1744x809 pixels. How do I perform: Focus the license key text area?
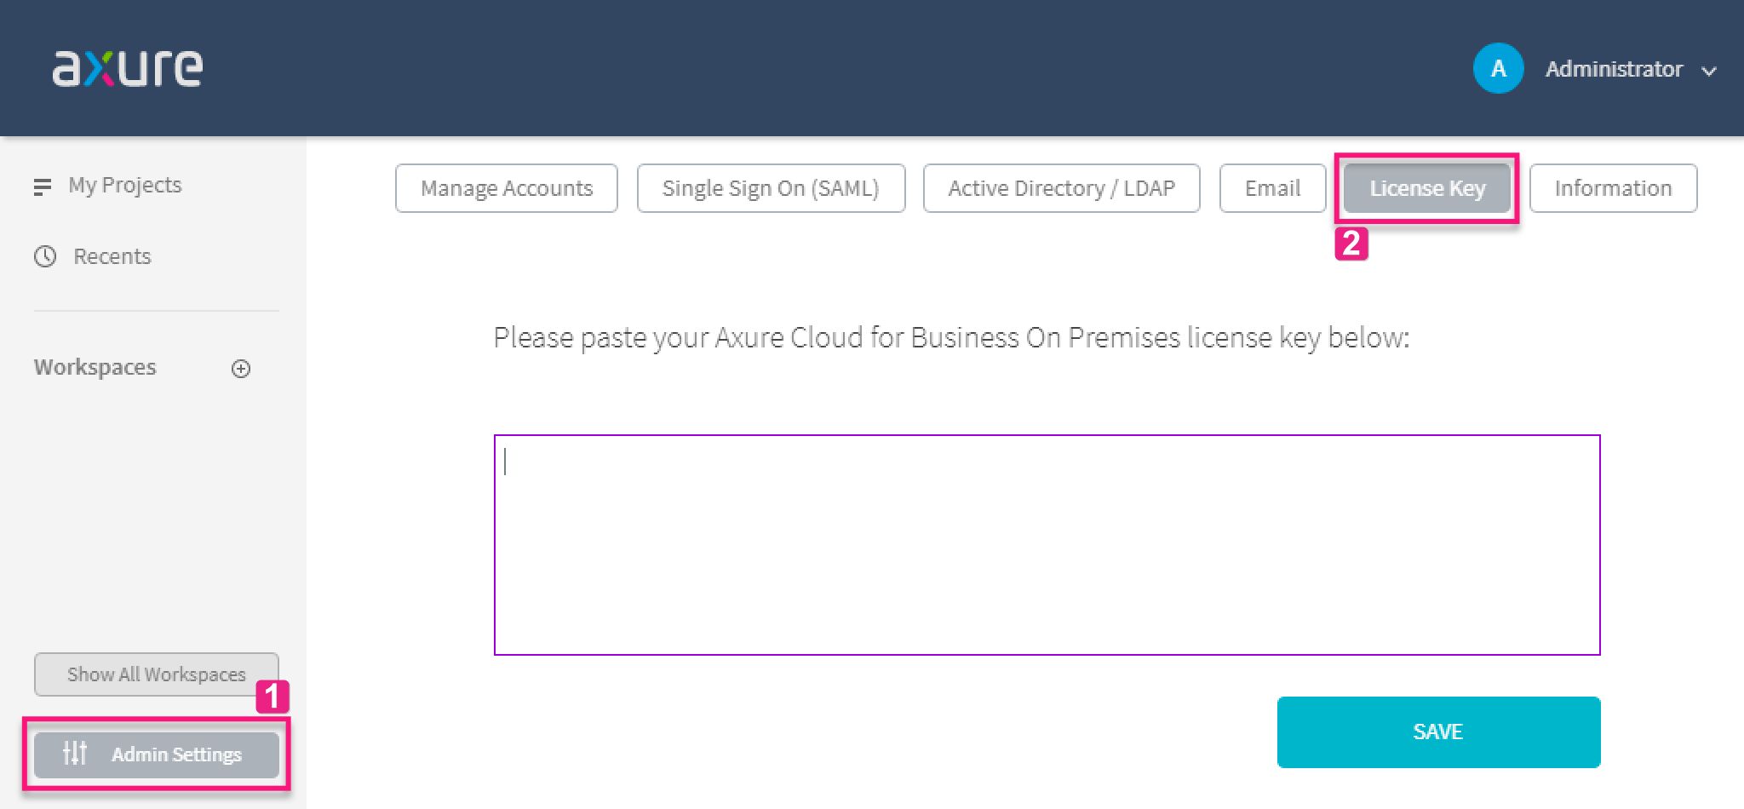tap(1047, 545)
